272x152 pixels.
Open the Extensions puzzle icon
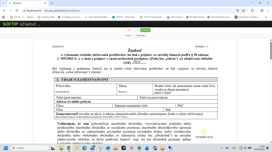252,11
